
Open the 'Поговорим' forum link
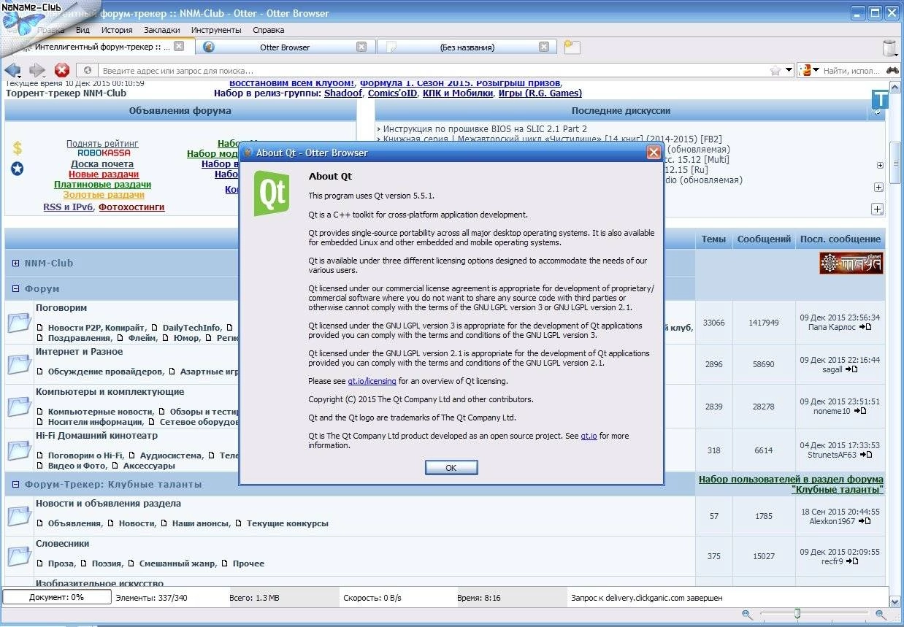point(61,308)
